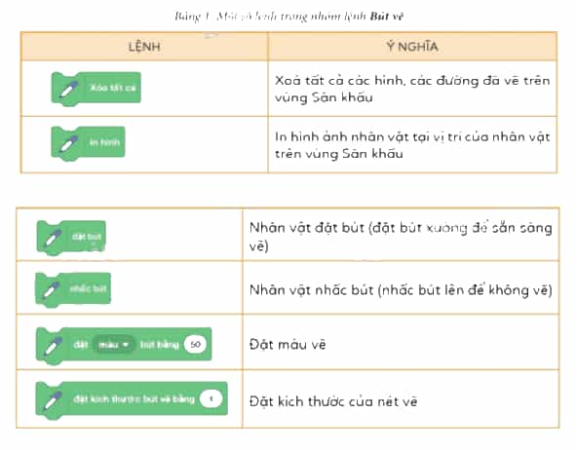Image resolution: width=577 pixels, height=451 pixels.
Task: Select the 'nhấc bút' green block
Action: coord(73,289)
